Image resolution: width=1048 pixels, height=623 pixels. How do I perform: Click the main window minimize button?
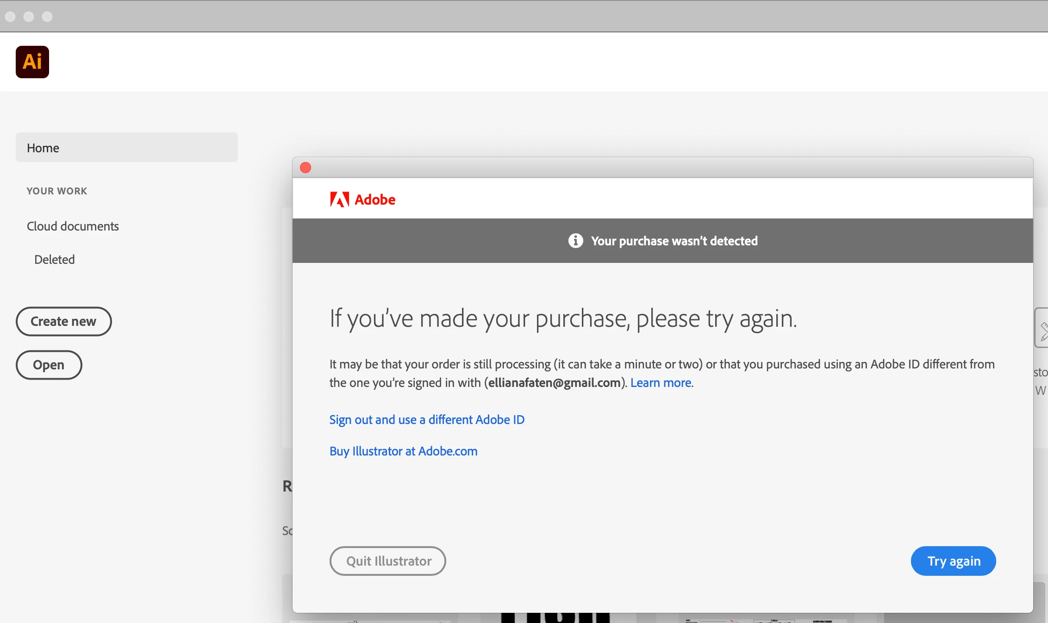coord(29,17)
